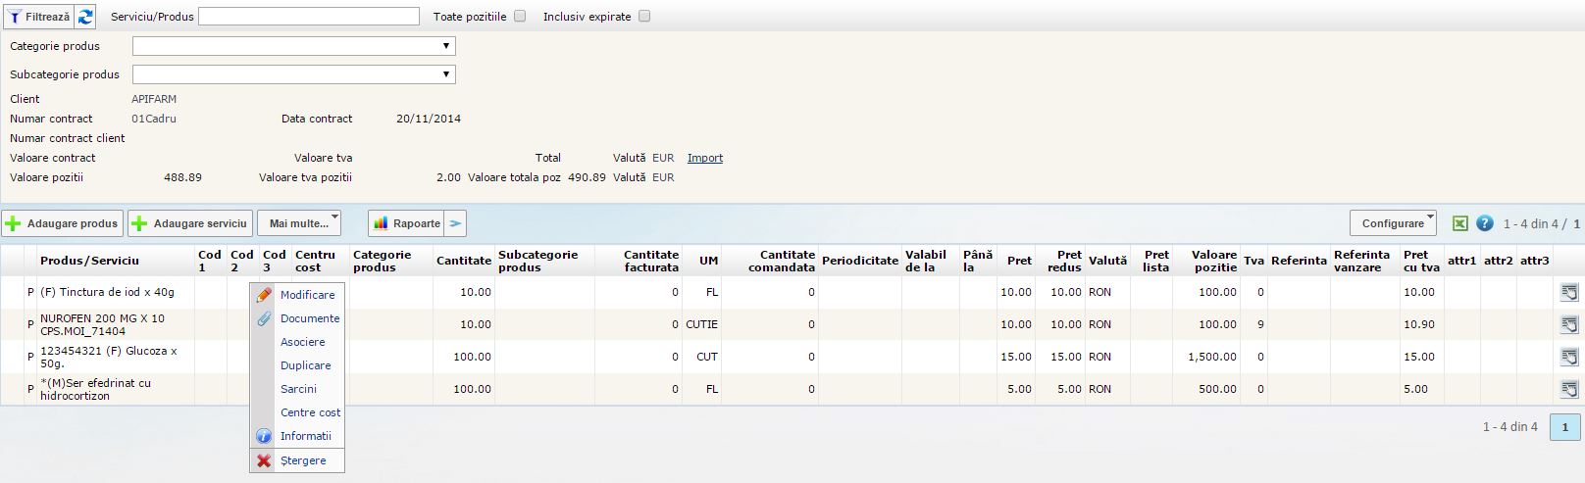
Task: Open the Configurare dropdown
Action: (1393, 223)
